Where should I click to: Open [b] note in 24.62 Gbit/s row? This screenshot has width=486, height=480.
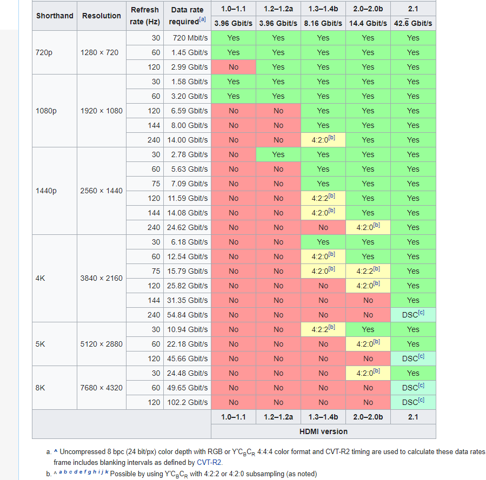click(377, 225)
